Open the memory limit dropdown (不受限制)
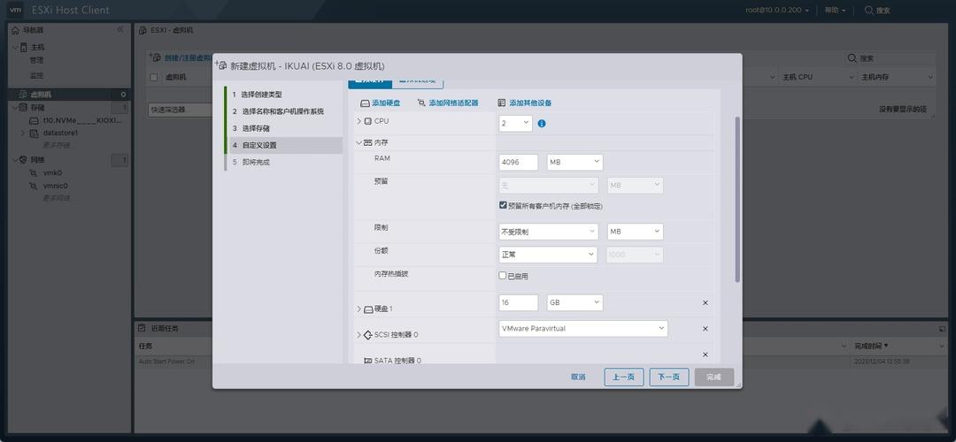Viewport: 956px width, 442px height. [x=548, y=232]
